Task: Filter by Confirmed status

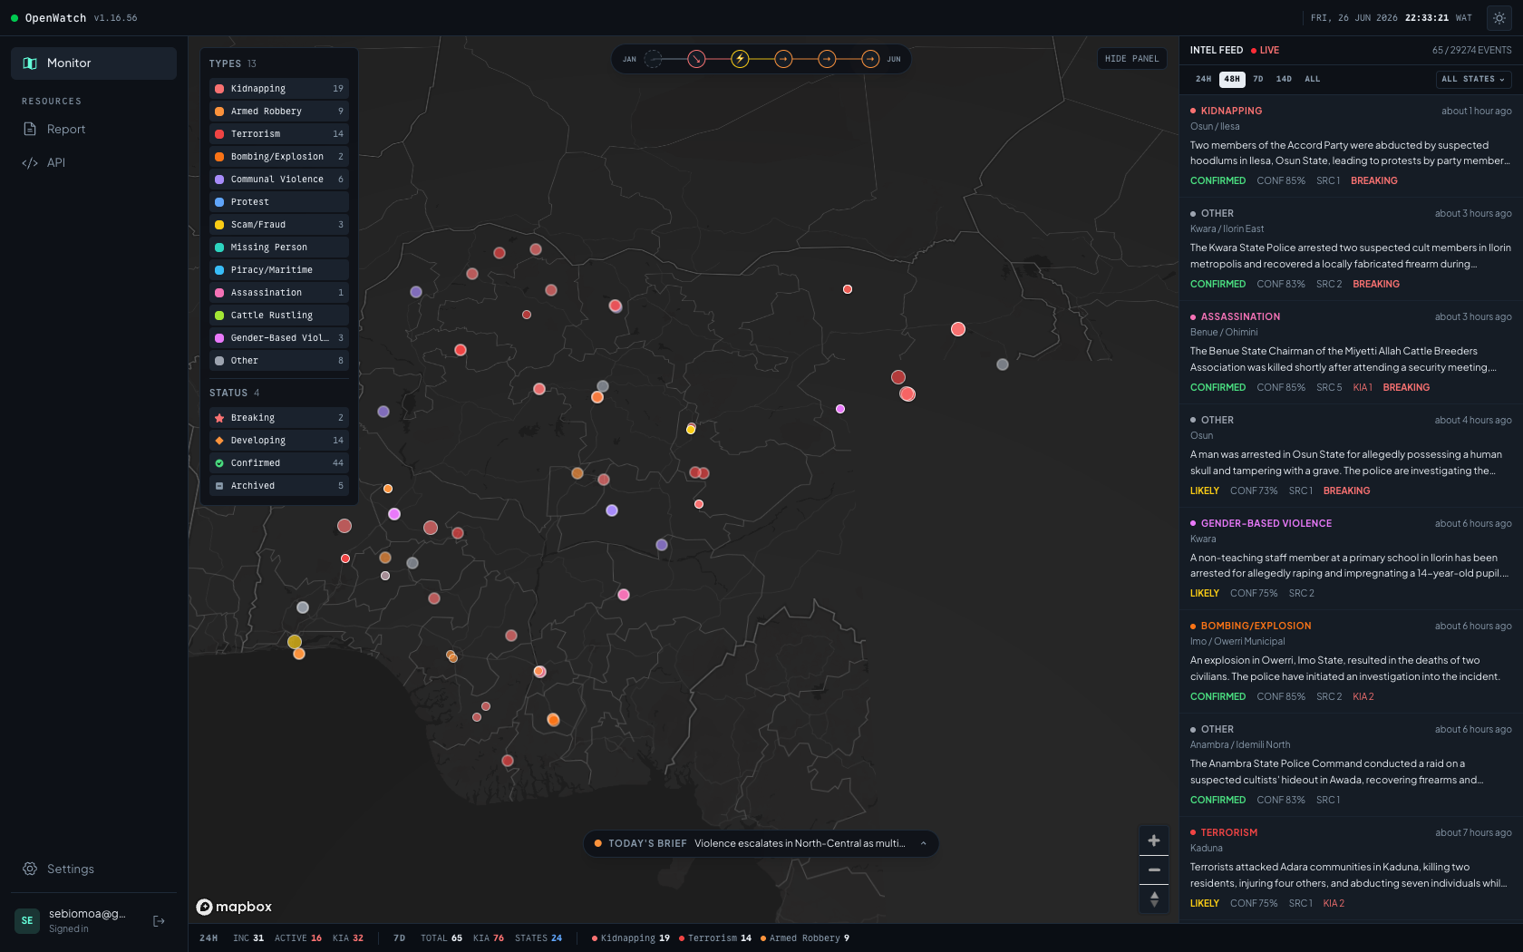Action: pos(279,463)
